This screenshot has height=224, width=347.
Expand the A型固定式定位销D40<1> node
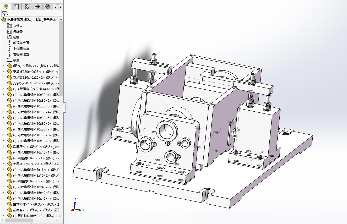coord(3,89)
